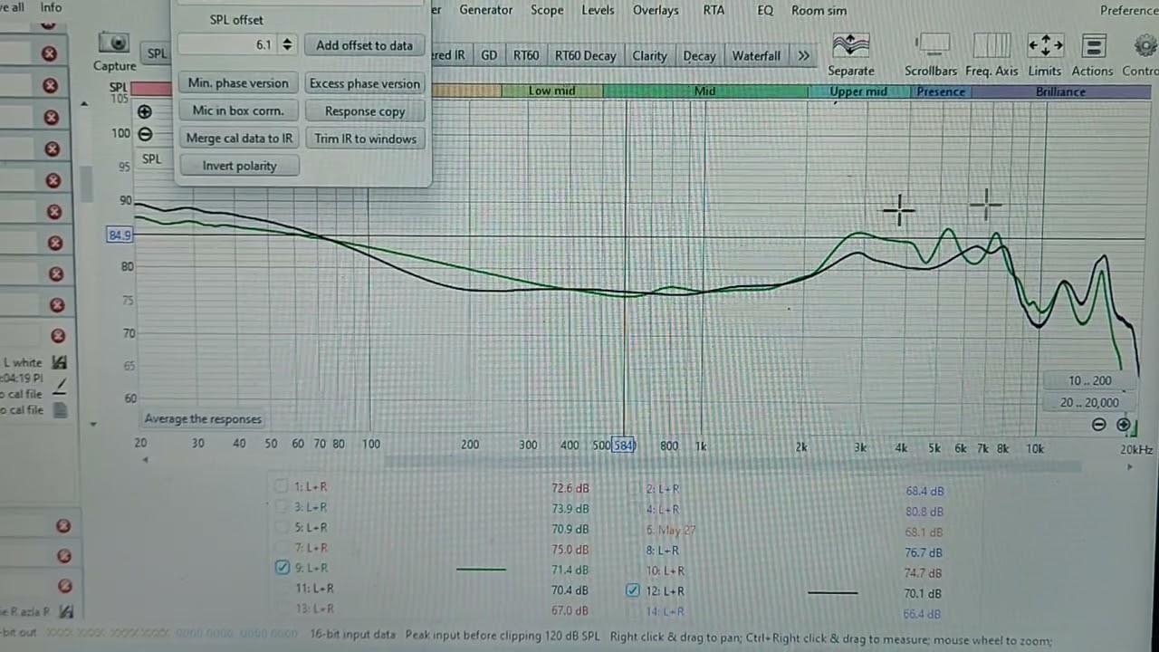Open the RTA tool
This screenshot has height=652, width=1159.
tap(714, 10)
